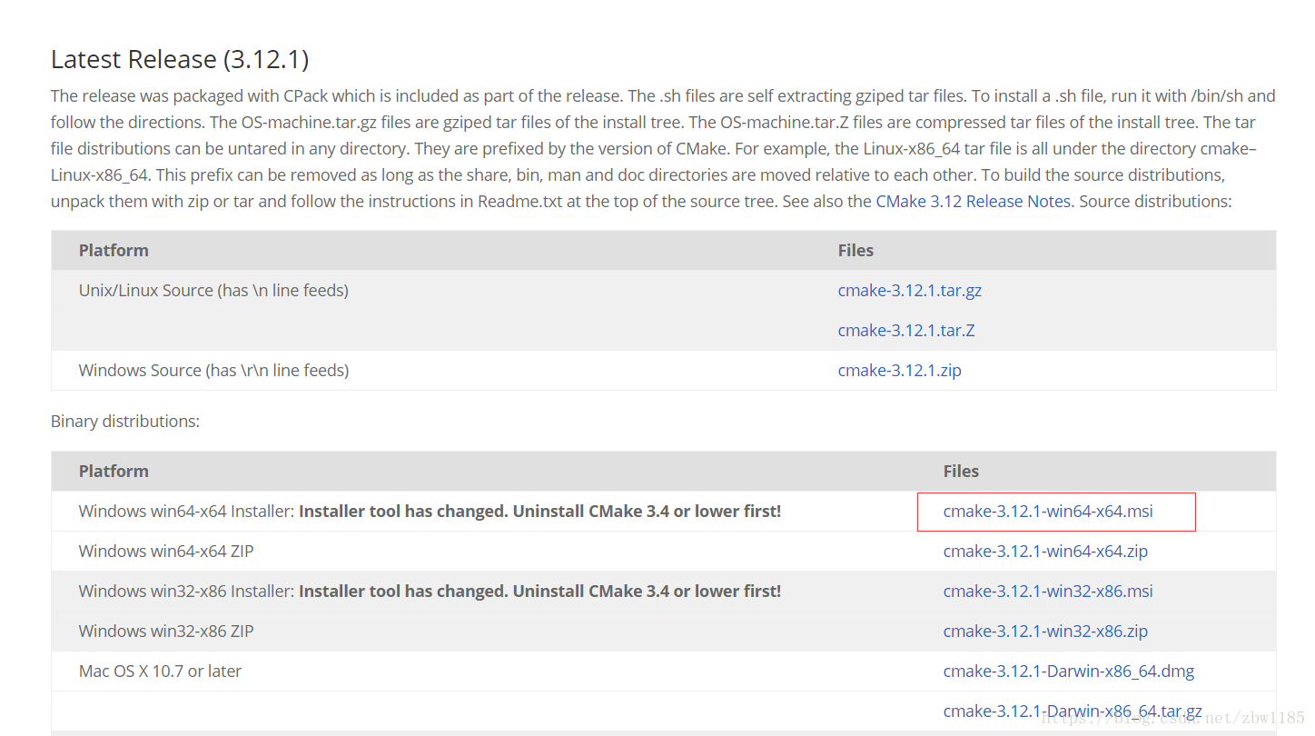
Task: Click Platform header in source table
Action: click(x=114, y=251)
